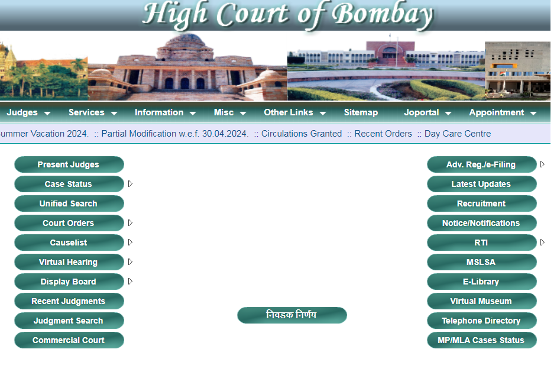The image size is (557, 375).
Task: Expand the arrow beside Adv. Reg./e-Filing
Action: point(542,164)
